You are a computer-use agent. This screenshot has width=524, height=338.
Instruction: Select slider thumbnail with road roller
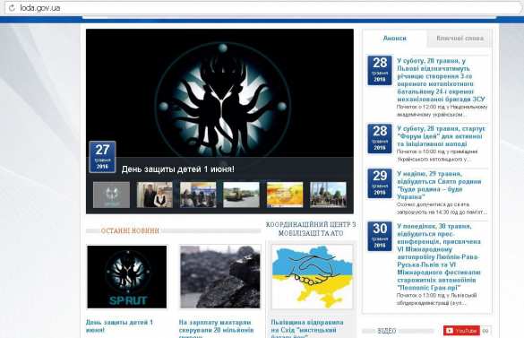[x=241, y=195]
